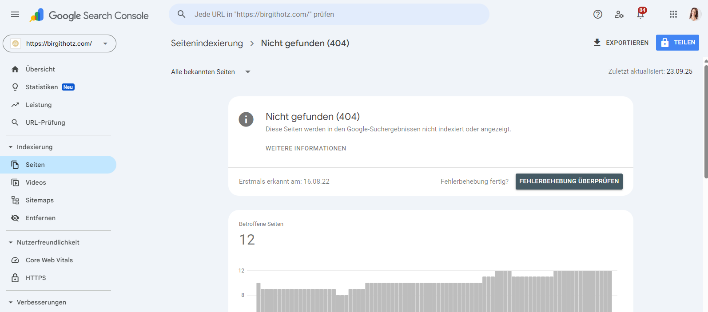This screenshot has height=312, width=708.
Task: Open the hamburger main menu
Action: 15,14
